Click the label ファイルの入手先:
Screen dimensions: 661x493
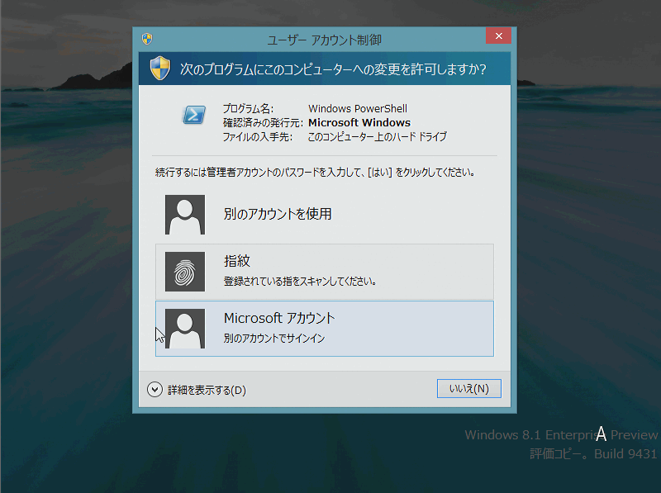(x=258, y=137)
